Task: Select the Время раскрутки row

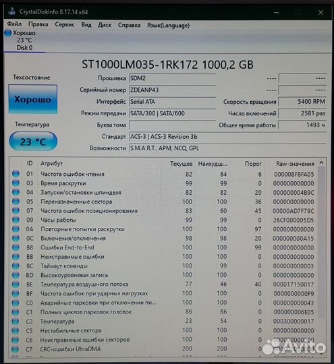Action: pyautogui.click(x=164, y=183)
